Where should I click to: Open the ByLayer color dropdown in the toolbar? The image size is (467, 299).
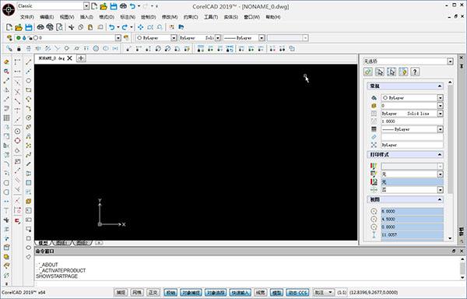click(x=156, y=38)
